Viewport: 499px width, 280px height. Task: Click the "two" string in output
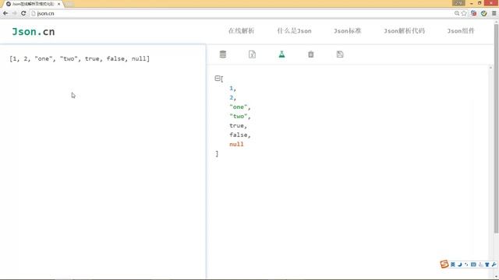pyautogui.click(x=239, y=116)
